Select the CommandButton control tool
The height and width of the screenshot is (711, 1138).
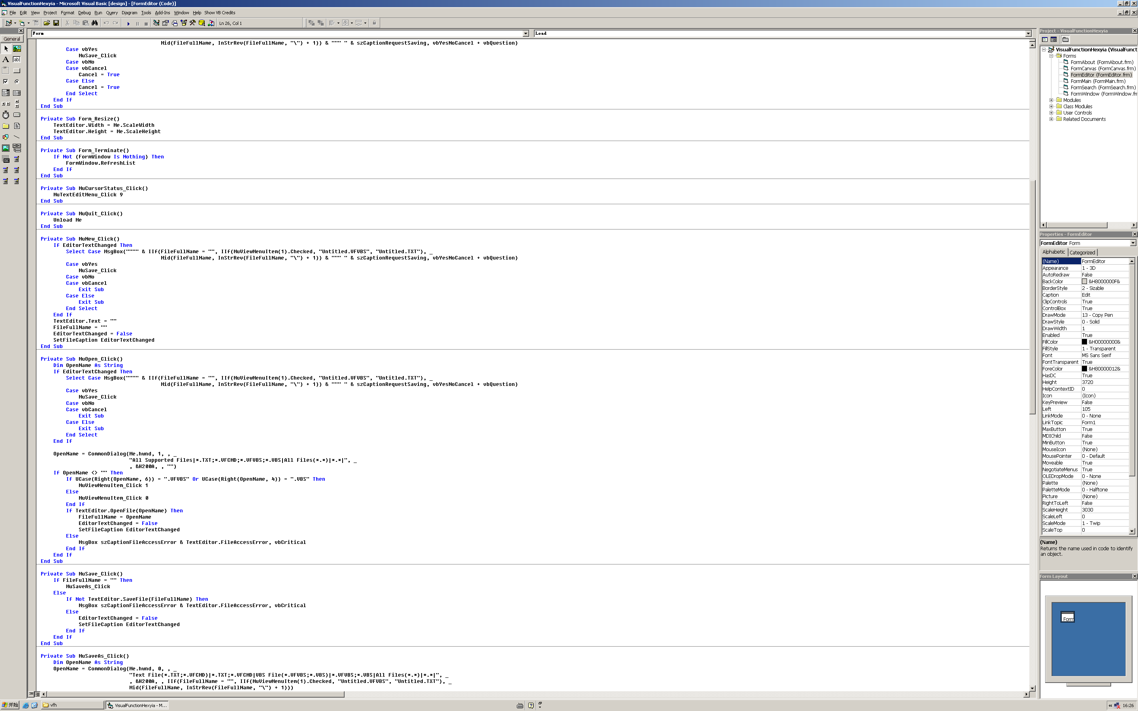[x=17, y=71]
